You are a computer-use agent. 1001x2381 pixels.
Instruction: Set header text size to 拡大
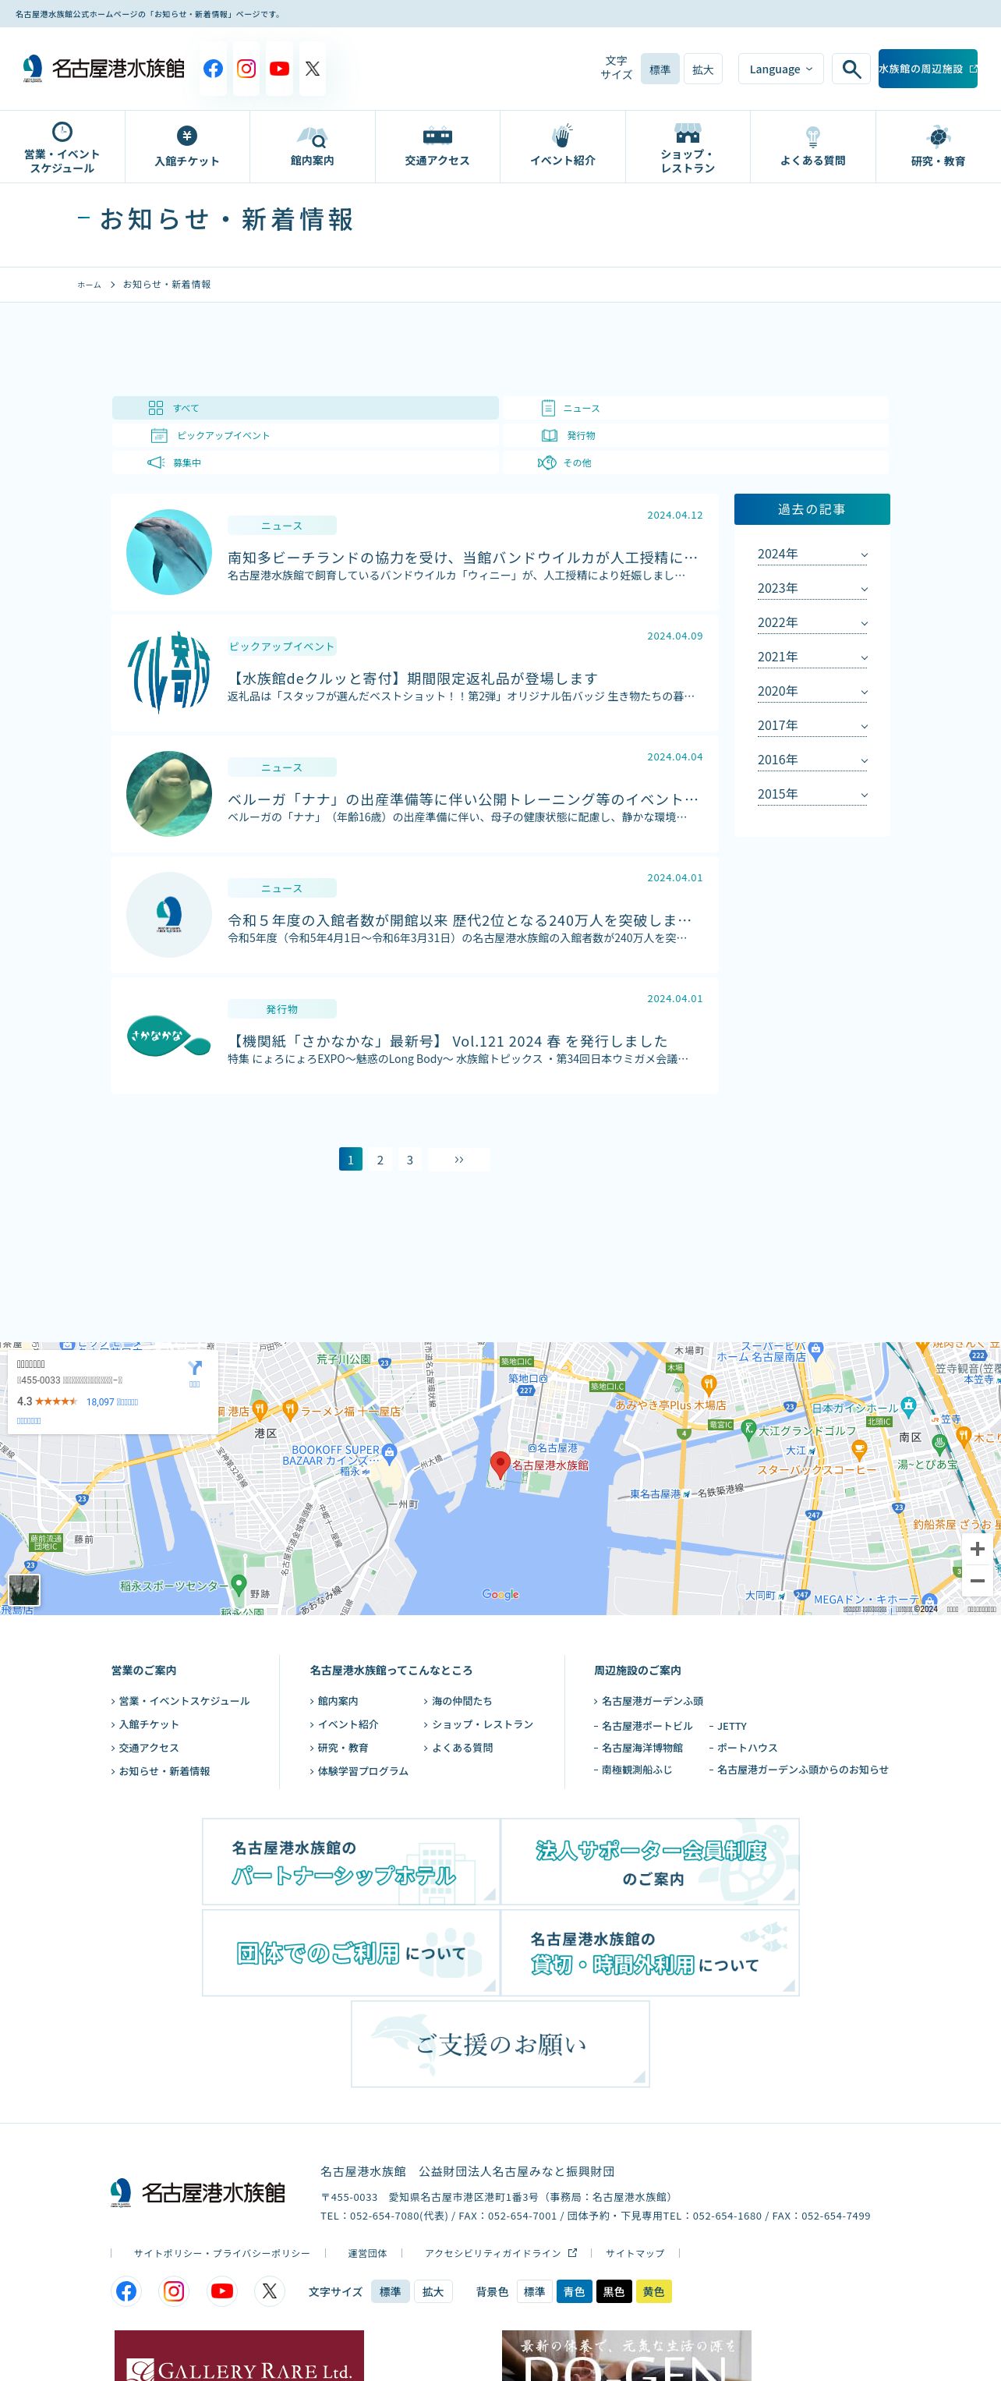(x=702, y=69)
